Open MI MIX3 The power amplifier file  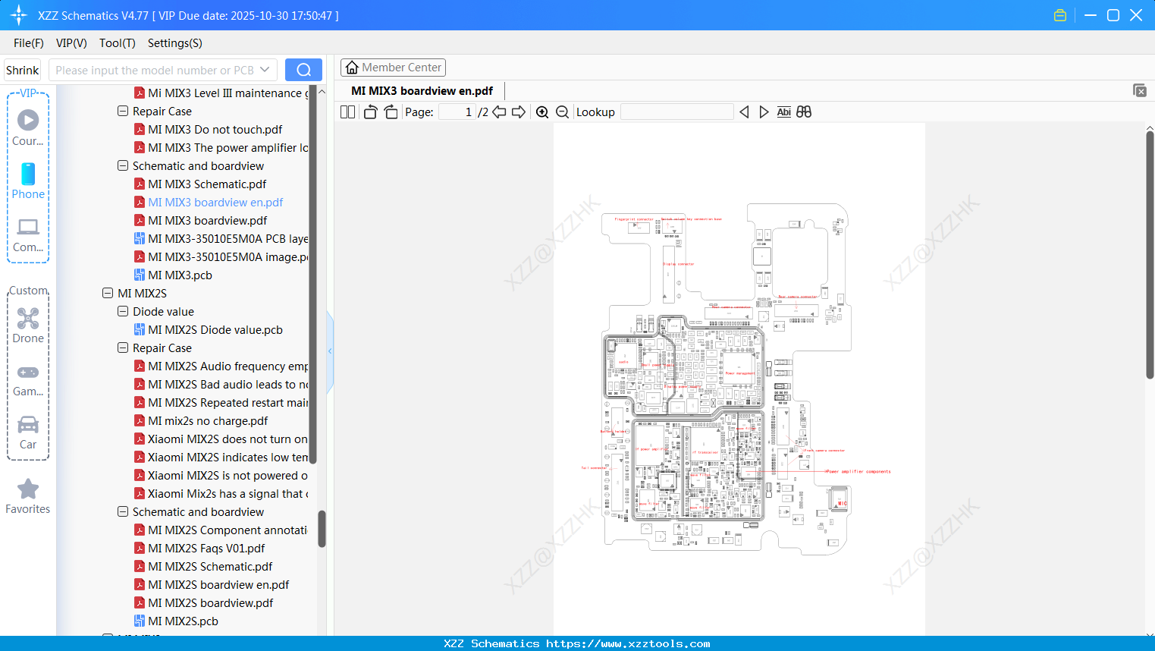click(221, 148)
